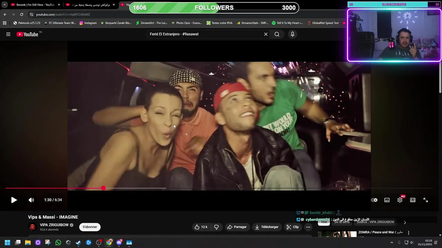The height and width of the screenshot is (248, 442).
Task: Toggle the autoplay switch
Action: click(374, 200)
